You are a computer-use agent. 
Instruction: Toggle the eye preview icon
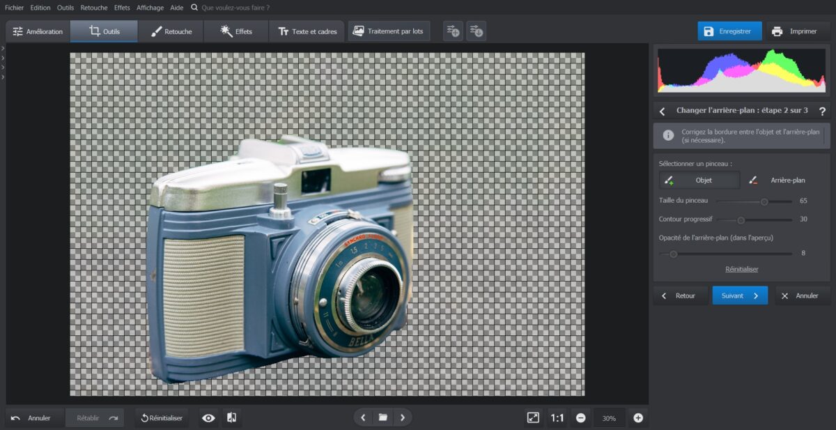point(208,418)
